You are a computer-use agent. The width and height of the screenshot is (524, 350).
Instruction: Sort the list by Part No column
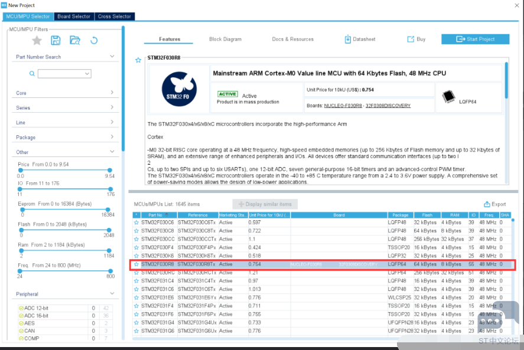pyautogui.click(x=158, y=215)
